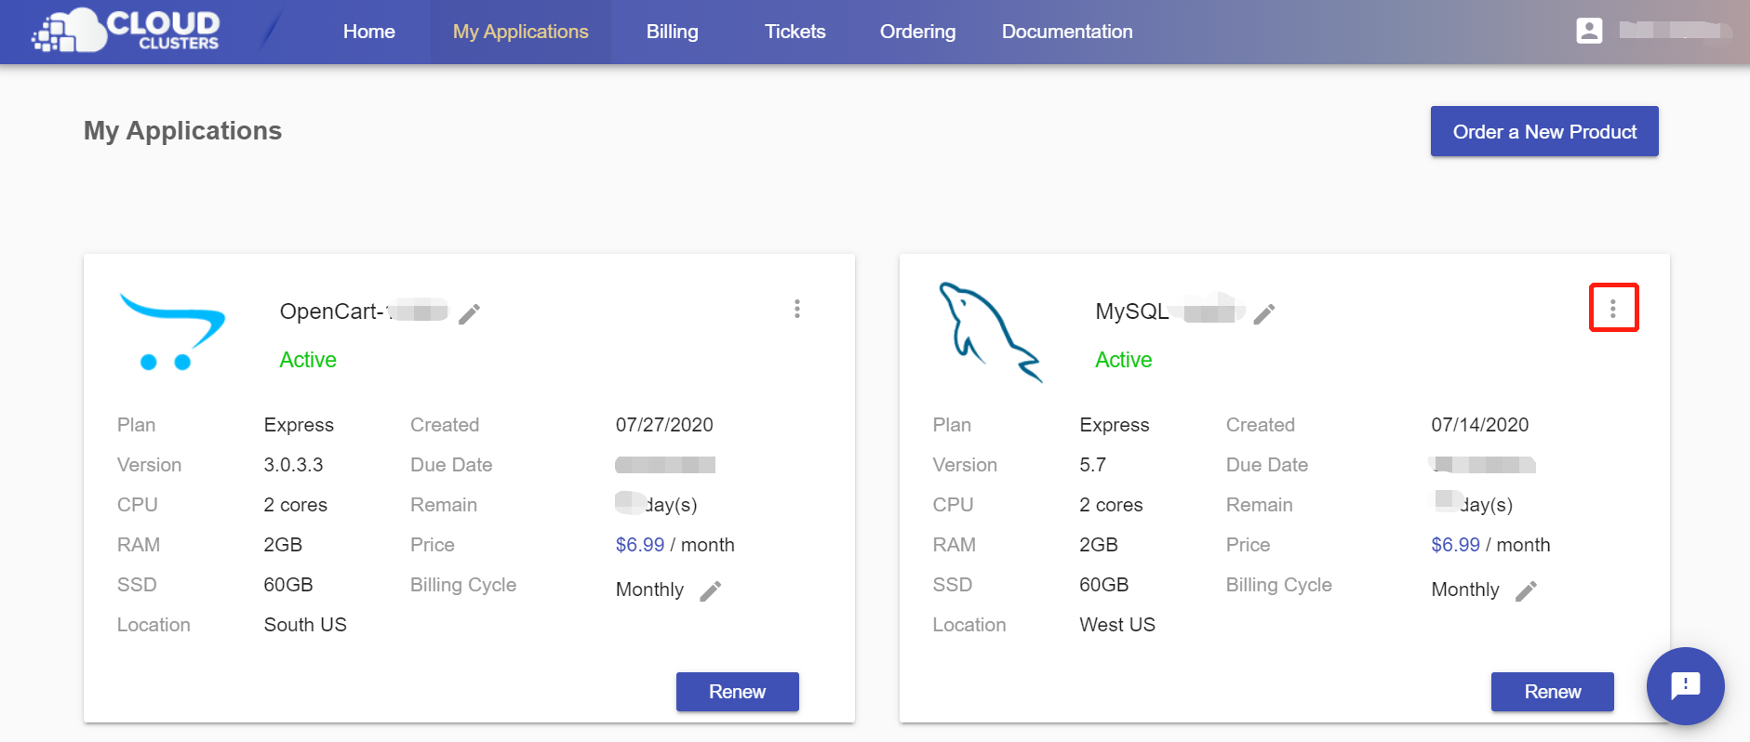Renew the OpenCart application
This screenshot has height=742, width=1750.
[738, 692]
